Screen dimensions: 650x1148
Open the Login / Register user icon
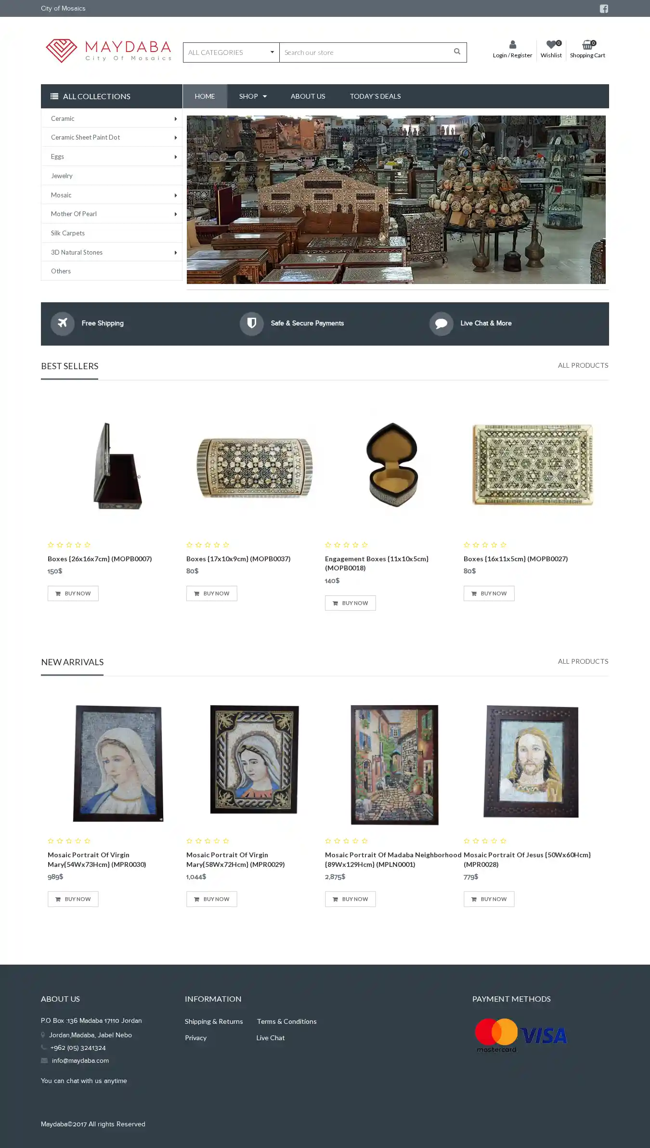pos(512,45)
